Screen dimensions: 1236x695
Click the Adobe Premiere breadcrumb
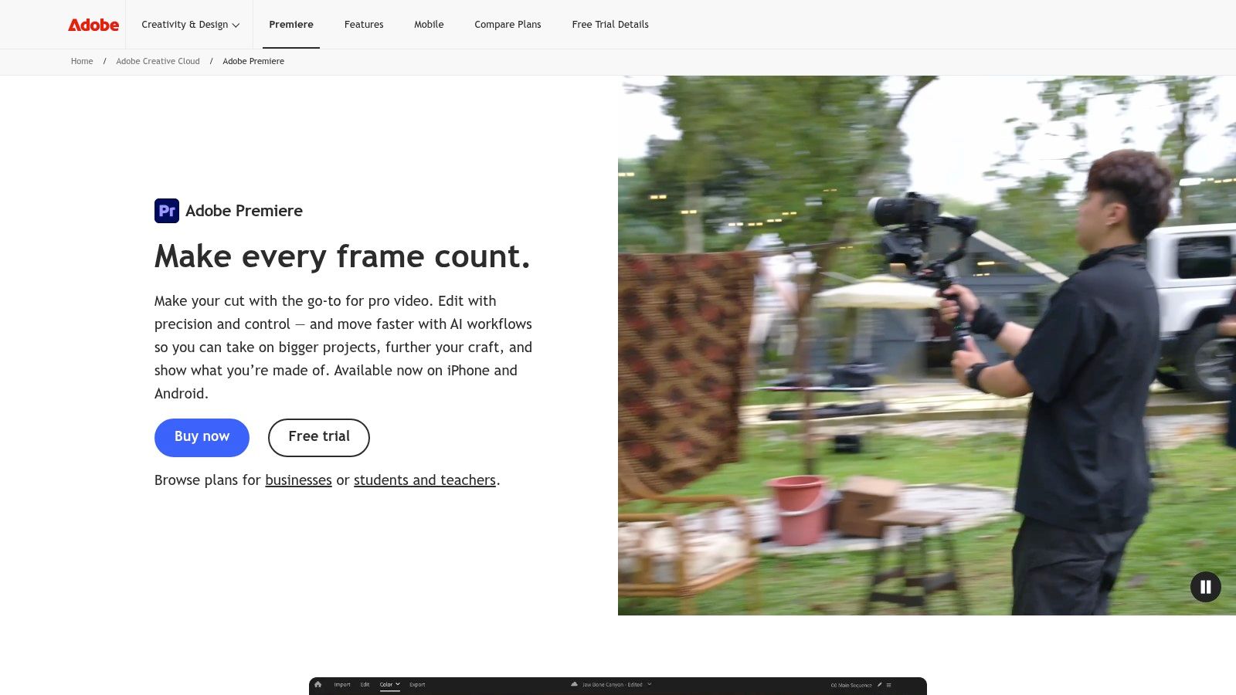[253, 61]
